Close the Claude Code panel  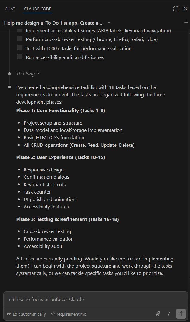pyautogui.click(x=185, y=9)
